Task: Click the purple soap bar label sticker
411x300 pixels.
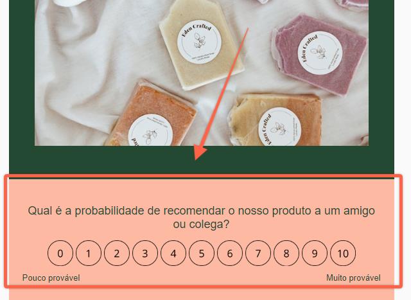Action: click(320, 53)
